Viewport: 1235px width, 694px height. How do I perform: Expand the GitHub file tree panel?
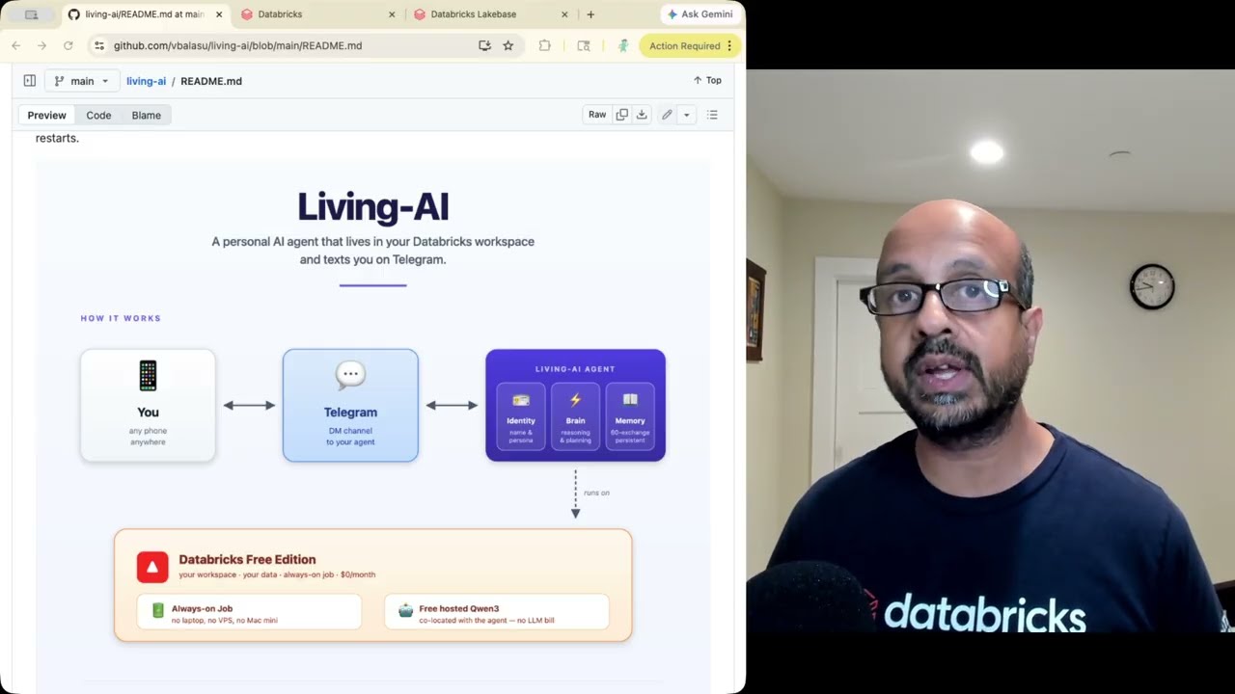29,81
